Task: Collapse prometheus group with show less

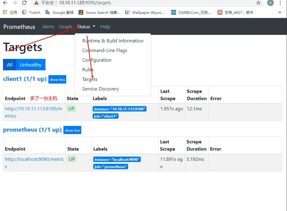Action: (x=73, y=130)
